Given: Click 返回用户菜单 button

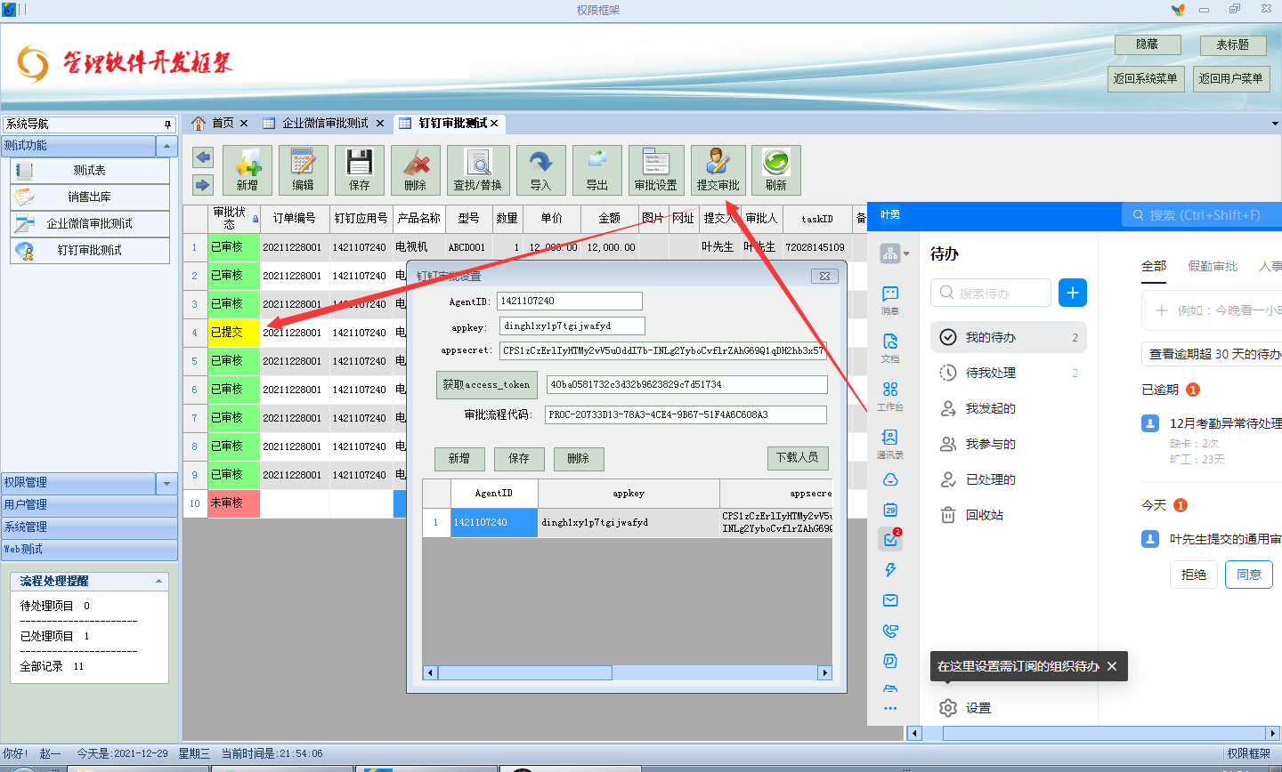Looking at the screenshot, I should [1231, 78].
